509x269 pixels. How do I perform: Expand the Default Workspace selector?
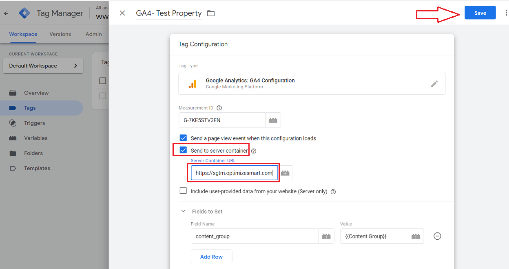[43, 66]
